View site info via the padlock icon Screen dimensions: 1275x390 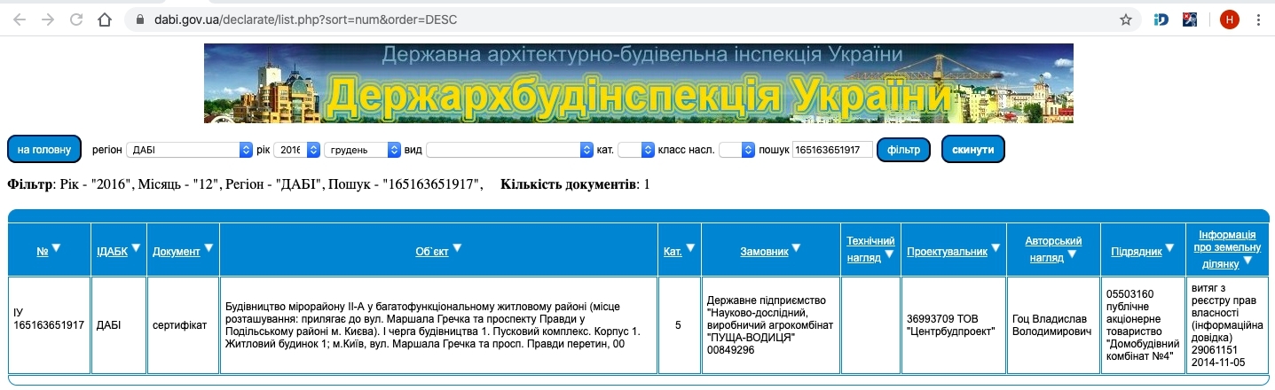coord(139,19)
